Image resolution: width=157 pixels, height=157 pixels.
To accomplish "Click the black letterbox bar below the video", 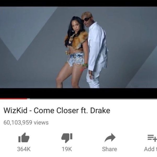I will [79, 93].
